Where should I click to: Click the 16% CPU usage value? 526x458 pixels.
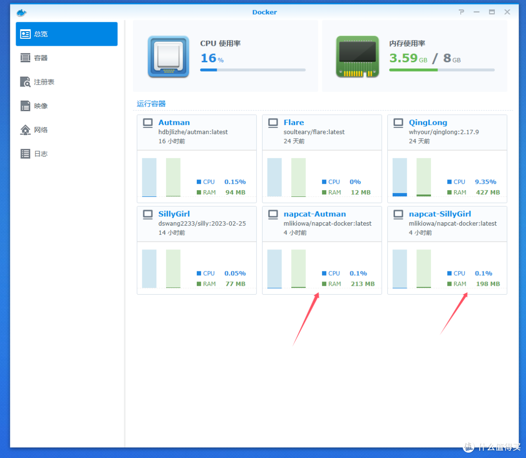[212, 58]
